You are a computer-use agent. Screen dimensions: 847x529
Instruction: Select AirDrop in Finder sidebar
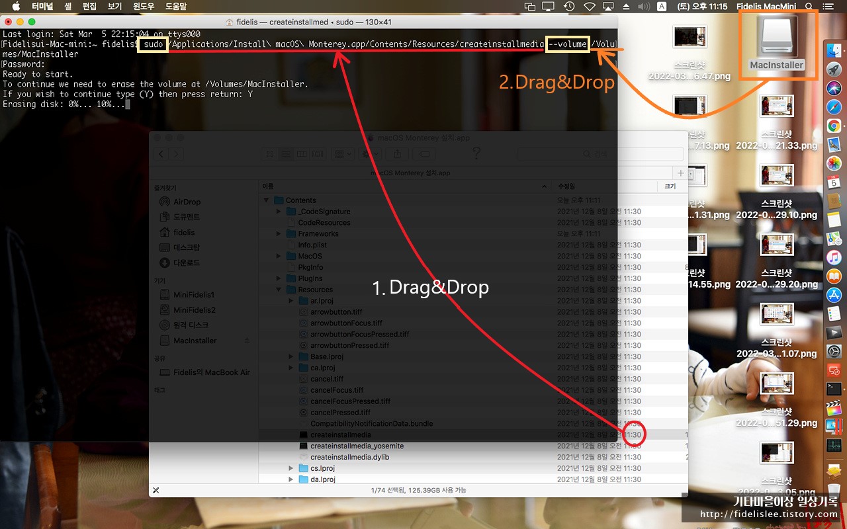(x=187, y=202)
